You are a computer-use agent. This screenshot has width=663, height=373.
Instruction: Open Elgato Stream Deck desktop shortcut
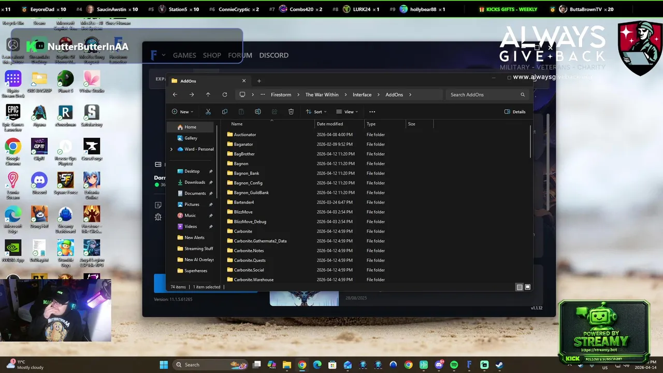point(13,84)
